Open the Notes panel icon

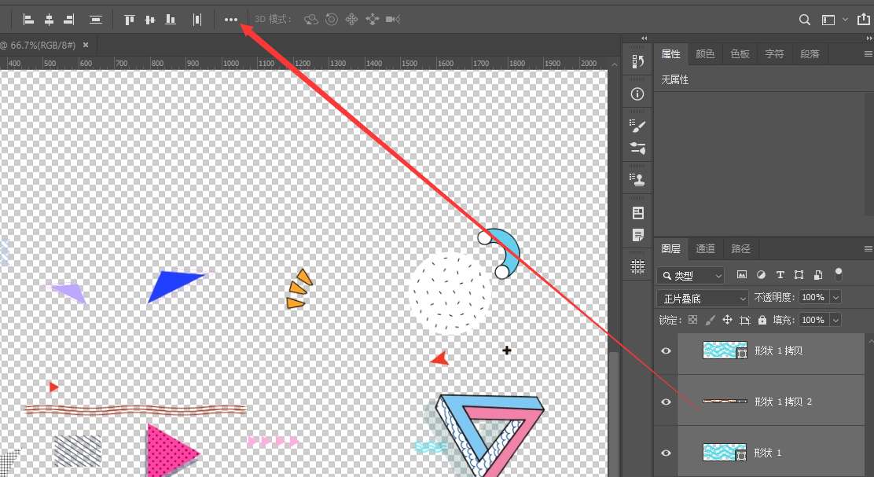[638, 235]
